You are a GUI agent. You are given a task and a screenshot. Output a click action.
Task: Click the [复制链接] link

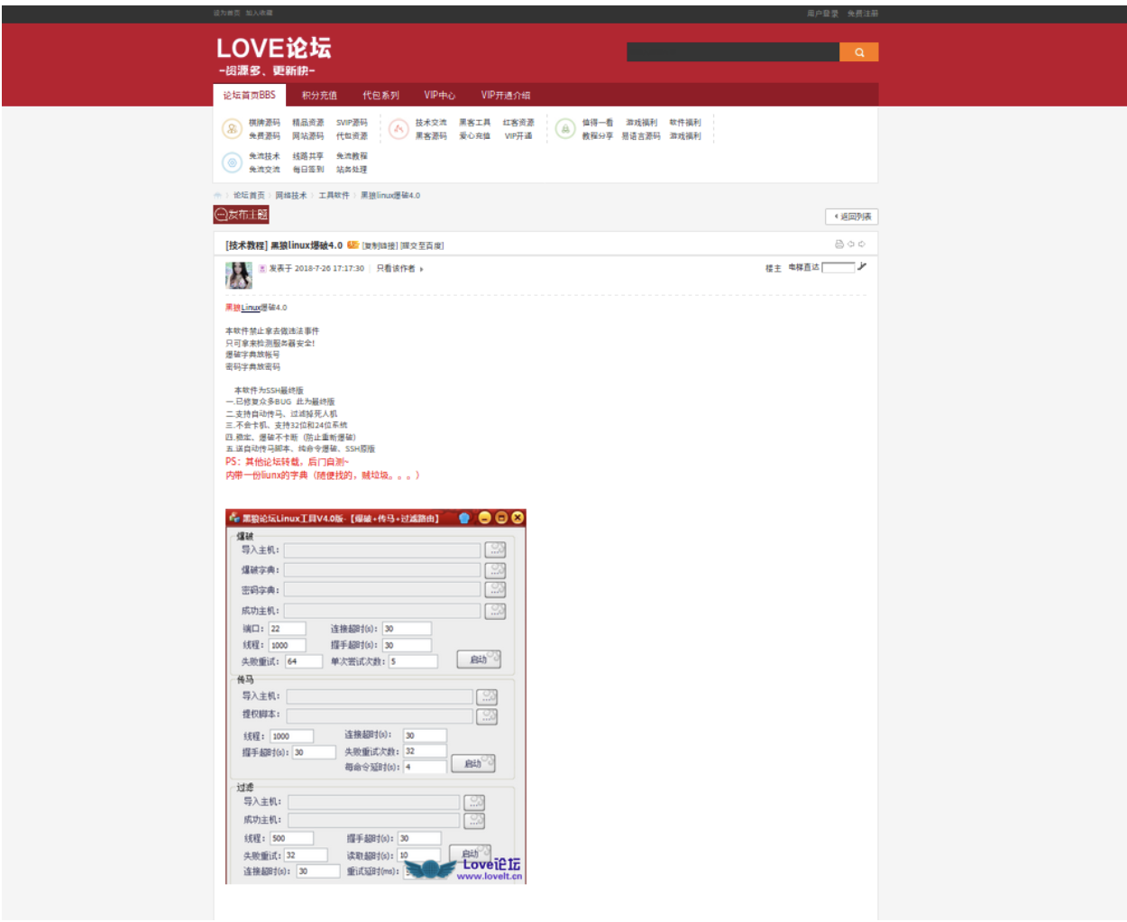(x=380, y=245)
